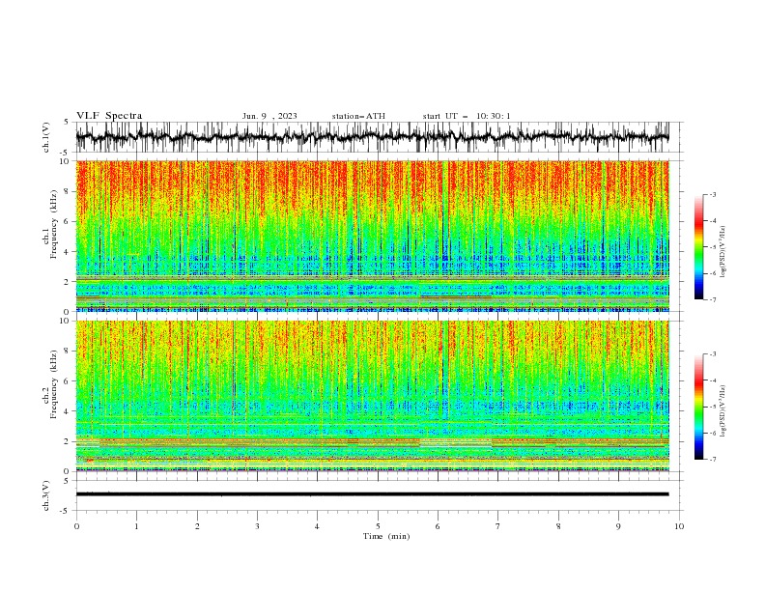Click the "ch.1(V)" axis label
The width and height of the screenshot is (765, 591).
tap(46, 137)
